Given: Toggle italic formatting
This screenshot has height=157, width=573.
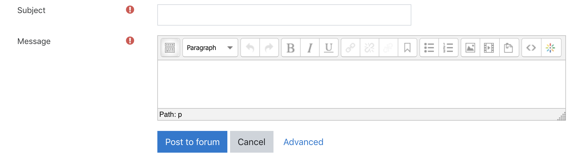Looking at the screenshot, I should [310, 48].
